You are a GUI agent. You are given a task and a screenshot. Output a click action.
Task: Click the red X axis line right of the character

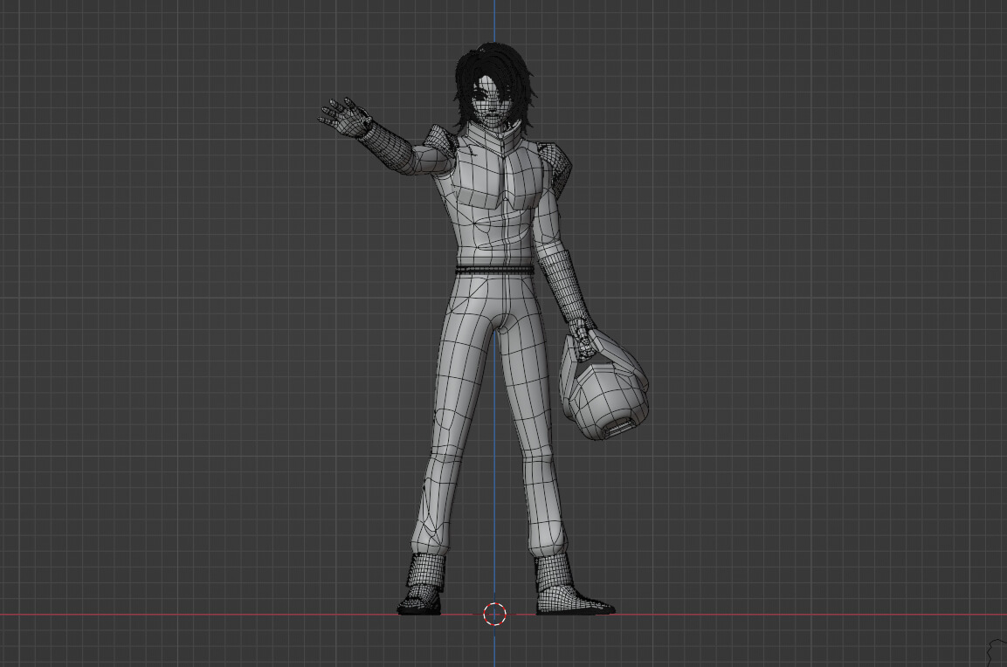click(x=786, y=615)
